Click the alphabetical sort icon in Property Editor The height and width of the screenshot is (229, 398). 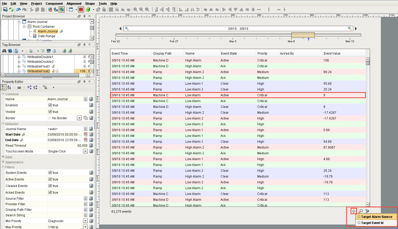pyautogui.click(x=9, y=87)
